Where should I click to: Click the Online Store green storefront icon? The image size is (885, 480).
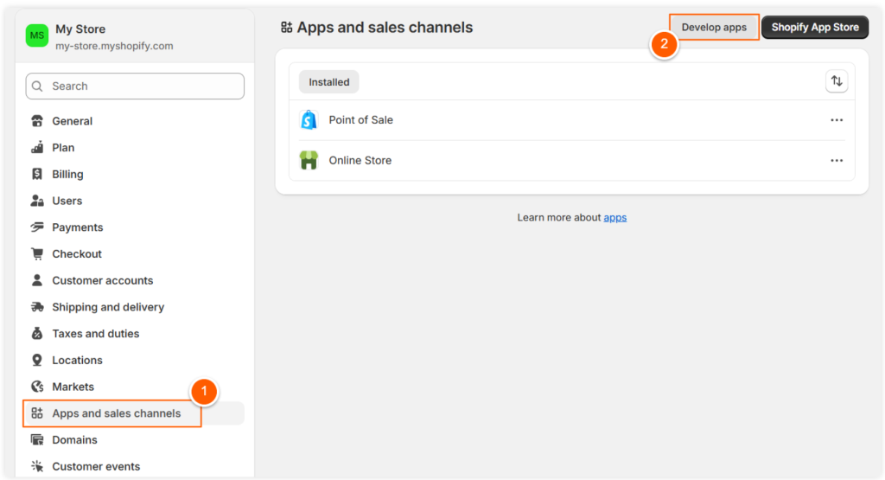point(309,160)
